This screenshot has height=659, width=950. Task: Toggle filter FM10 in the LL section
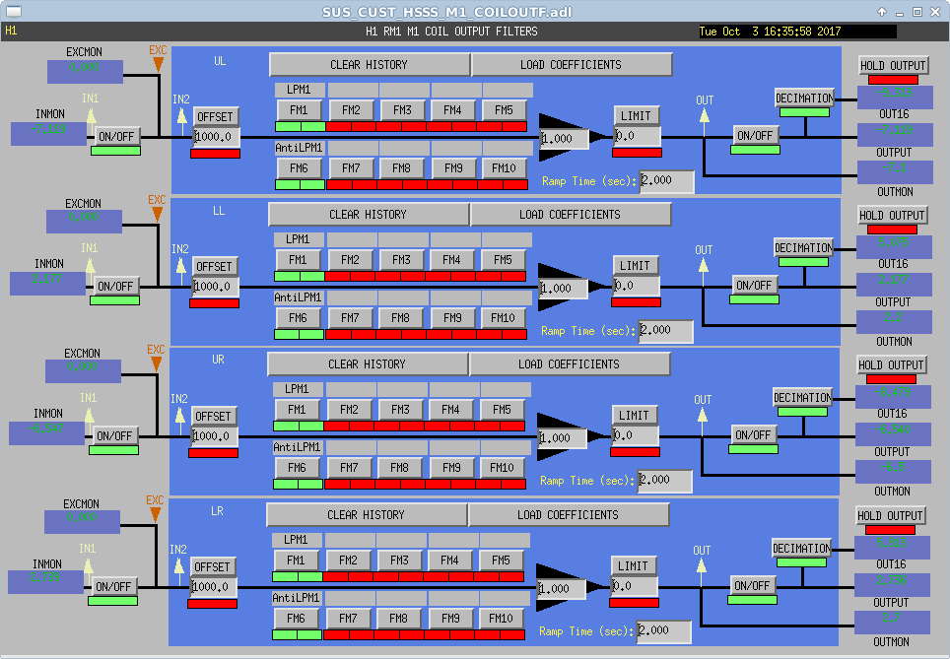pos(504,318)
